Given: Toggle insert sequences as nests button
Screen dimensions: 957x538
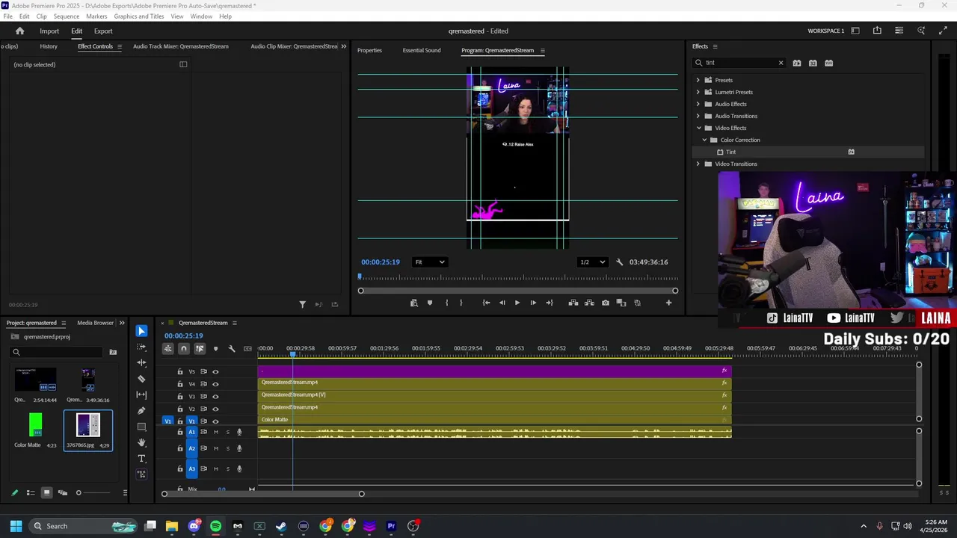Looking at the screenshot, I should pos(168,348).
